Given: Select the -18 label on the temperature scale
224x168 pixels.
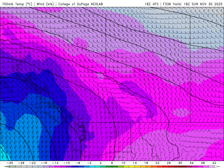Looking at the screenshot, I should click(44, 163).
